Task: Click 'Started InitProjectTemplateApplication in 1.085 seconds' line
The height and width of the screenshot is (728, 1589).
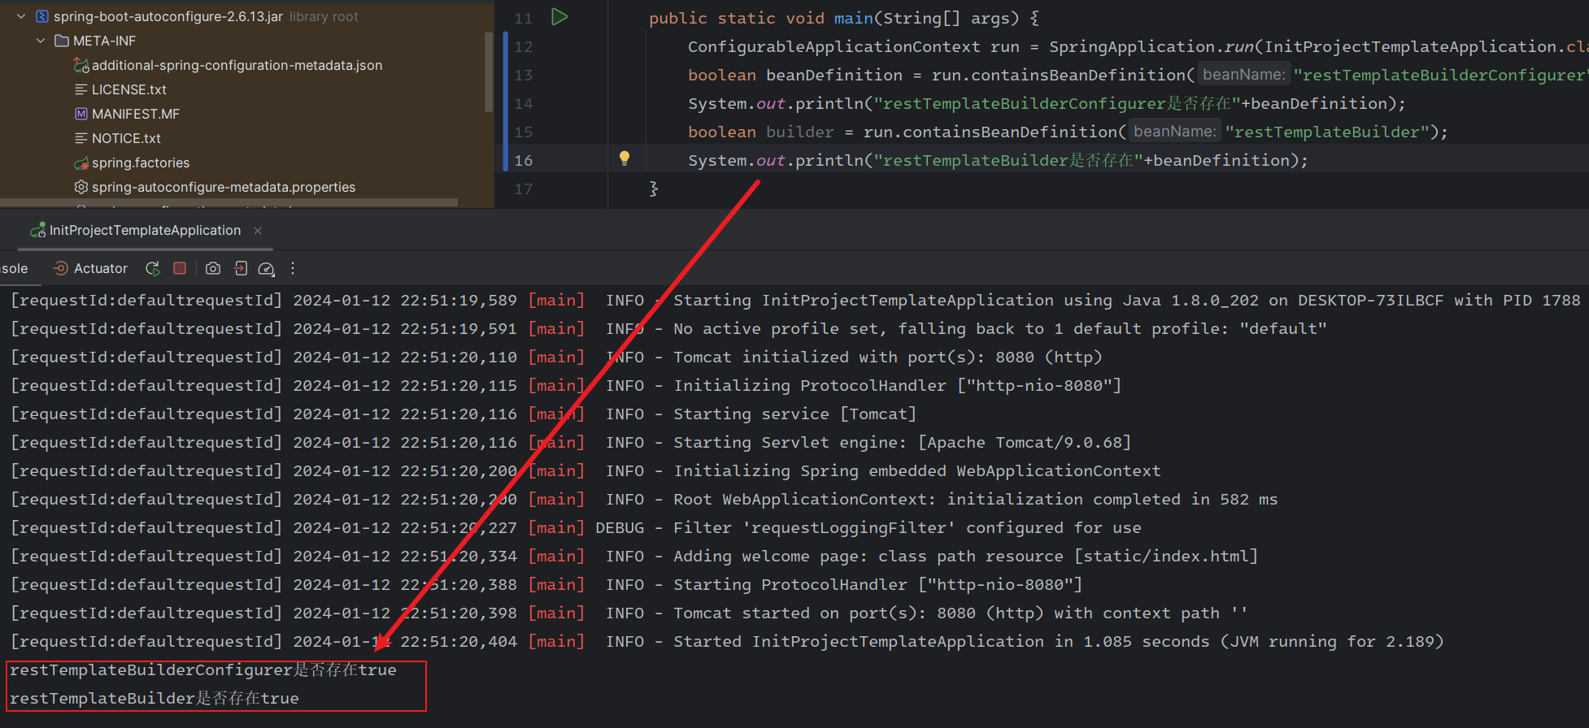Action: [727, 642]
